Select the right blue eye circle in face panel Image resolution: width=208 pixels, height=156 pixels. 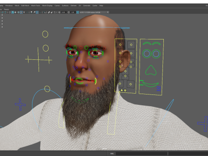click(x=156, y=54)
